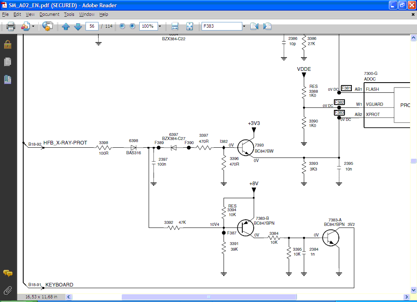
Task: Open the Security lock panel
Action: [7, 44]
